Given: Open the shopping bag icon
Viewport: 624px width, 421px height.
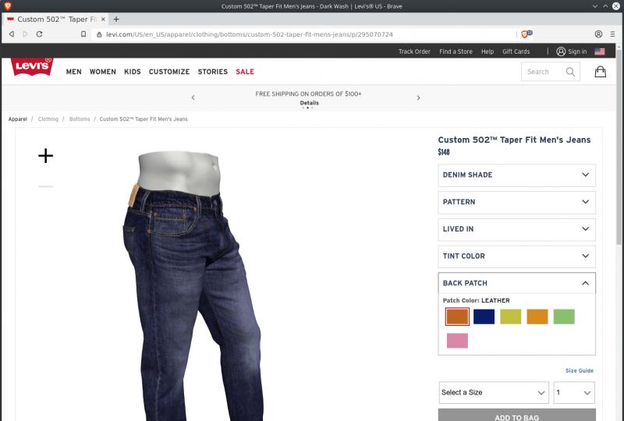Looking at the screenshot, I should coord(600,72).
